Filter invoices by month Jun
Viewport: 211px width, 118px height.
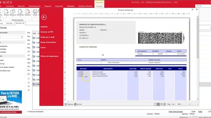[x=29, y=51]
